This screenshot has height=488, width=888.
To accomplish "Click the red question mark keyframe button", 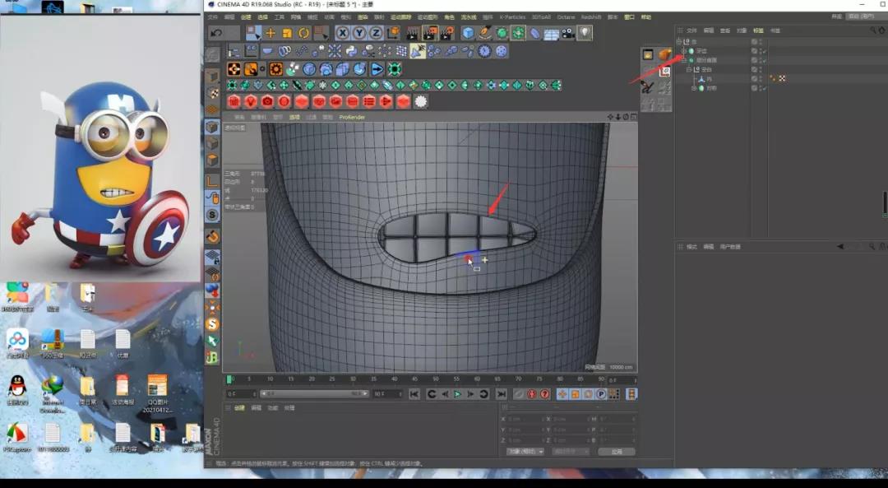I will pos(545,394).
